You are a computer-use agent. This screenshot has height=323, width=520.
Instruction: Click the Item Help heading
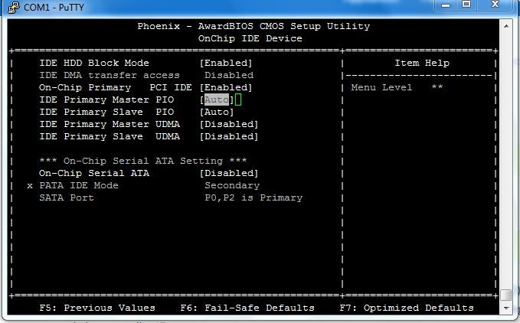point(422,63)
